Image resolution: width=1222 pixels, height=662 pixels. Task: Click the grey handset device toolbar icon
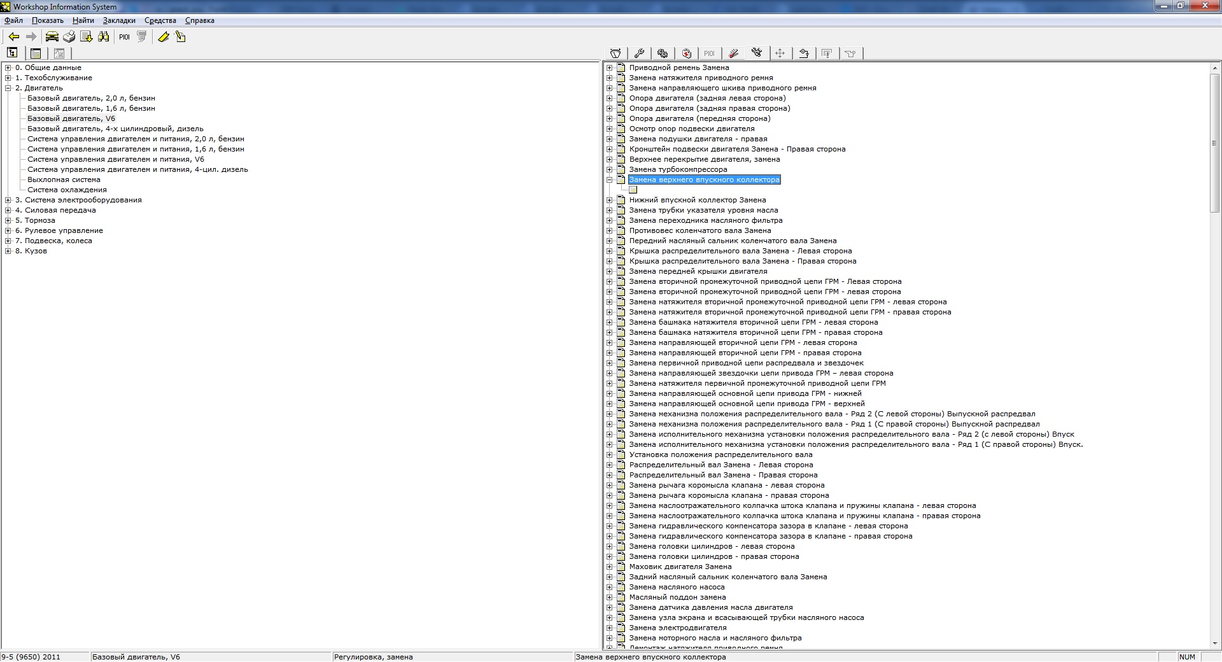(x=142, y=37)
